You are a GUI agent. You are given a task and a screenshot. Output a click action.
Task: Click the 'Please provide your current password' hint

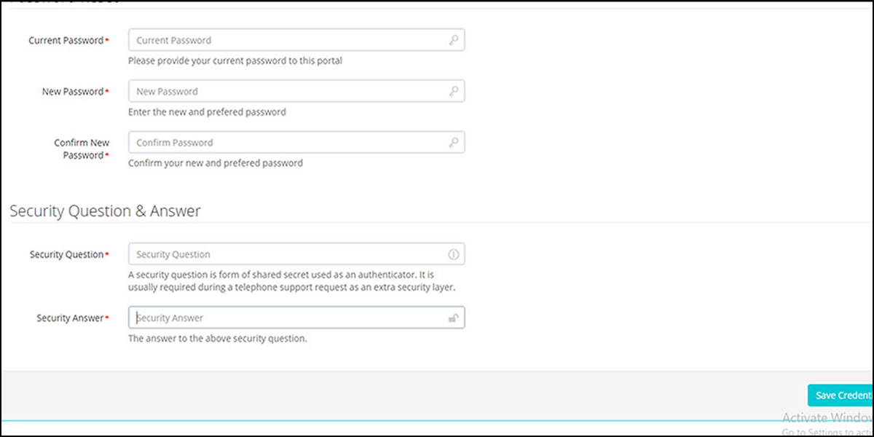235,61
